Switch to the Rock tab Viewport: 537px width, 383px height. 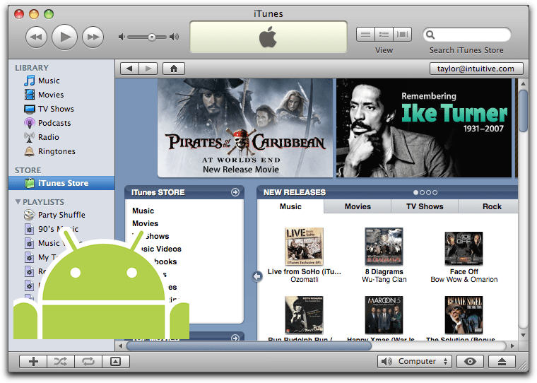click(492, 206)
